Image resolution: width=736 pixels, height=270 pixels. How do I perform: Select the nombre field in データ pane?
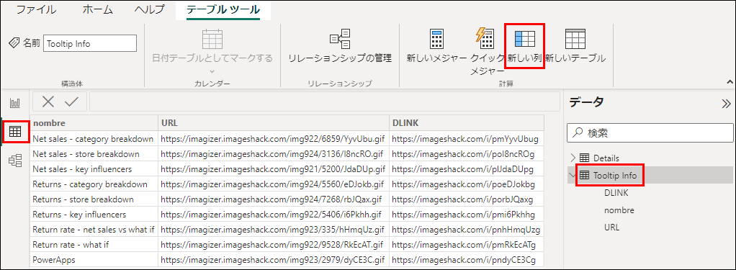[x=619, y=210]
